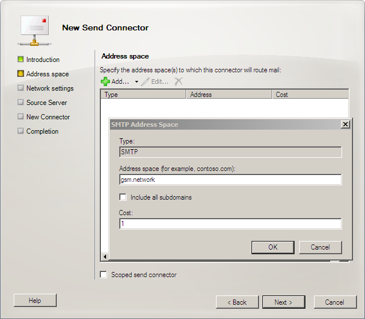Click the Address space text field
This screenshot has height=319, width=365.
pos(230,180)
